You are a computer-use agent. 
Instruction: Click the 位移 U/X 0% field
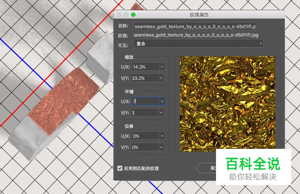[145, 136]
